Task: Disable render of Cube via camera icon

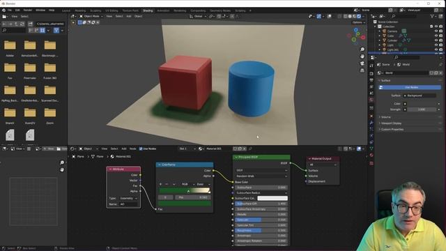Action: click(x=441, y=36)
